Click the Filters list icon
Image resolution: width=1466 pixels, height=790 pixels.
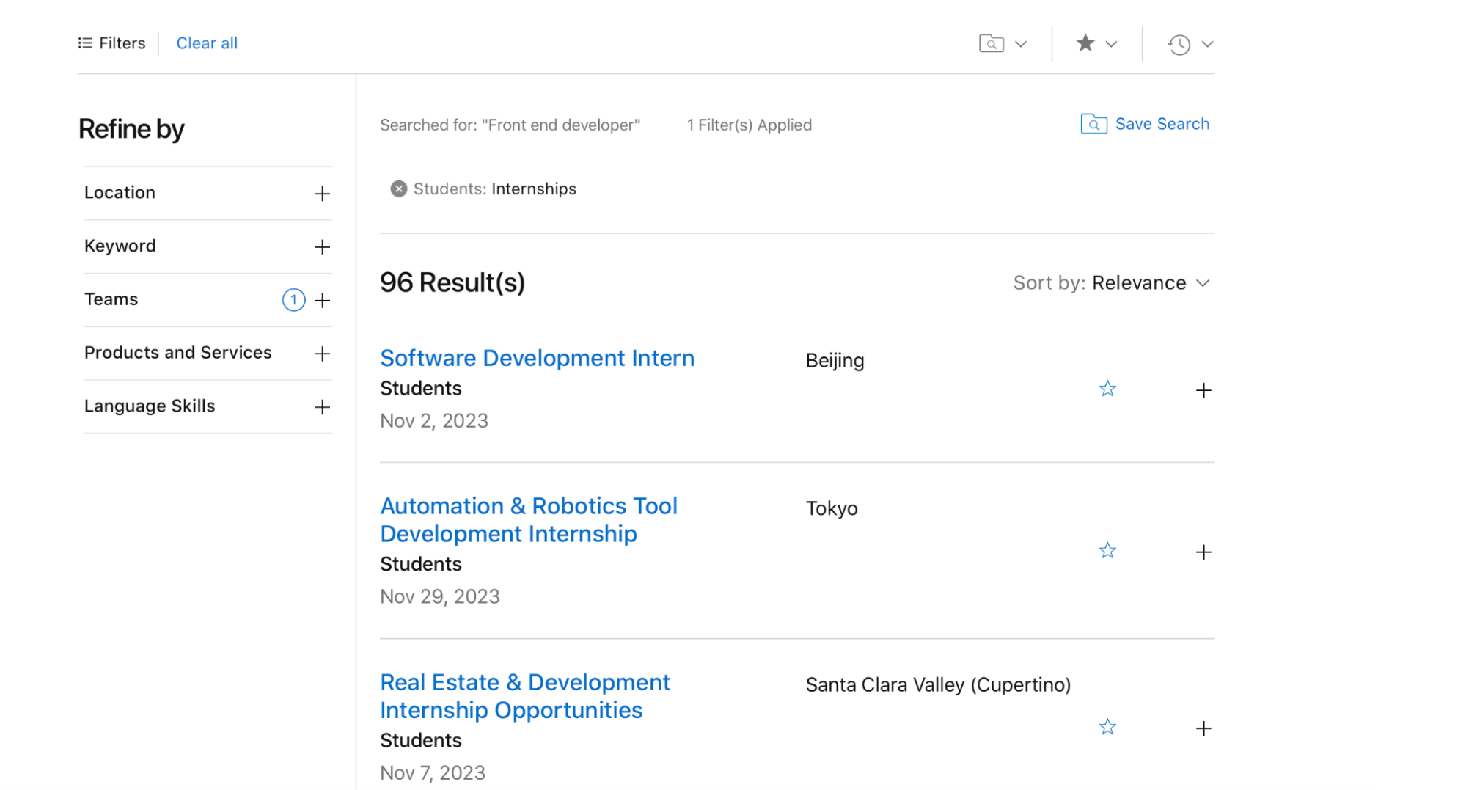[x=84, y=43]
